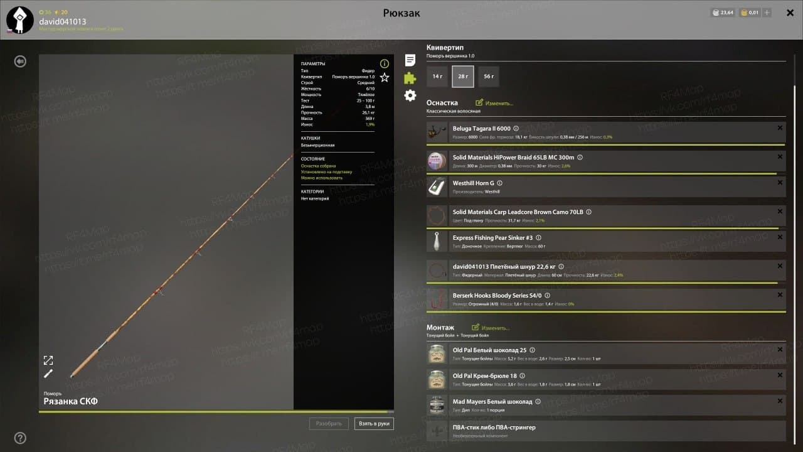Select the green puzzle-piece rig tab
The image size is (803, 452).
[x=410, y=78]
